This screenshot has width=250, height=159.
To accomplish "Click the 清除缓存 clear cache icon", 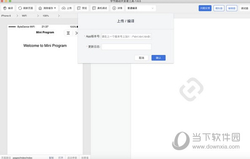I will (x=40, y=8).
